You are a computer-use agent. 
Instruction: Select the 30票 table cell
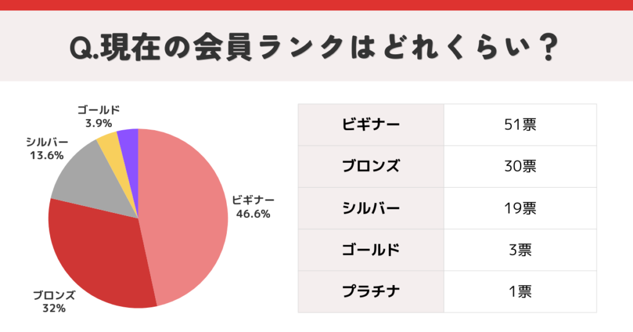(520, 166)
